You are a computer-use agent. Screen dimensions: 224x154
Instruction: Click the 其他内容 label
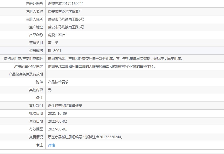36,90
